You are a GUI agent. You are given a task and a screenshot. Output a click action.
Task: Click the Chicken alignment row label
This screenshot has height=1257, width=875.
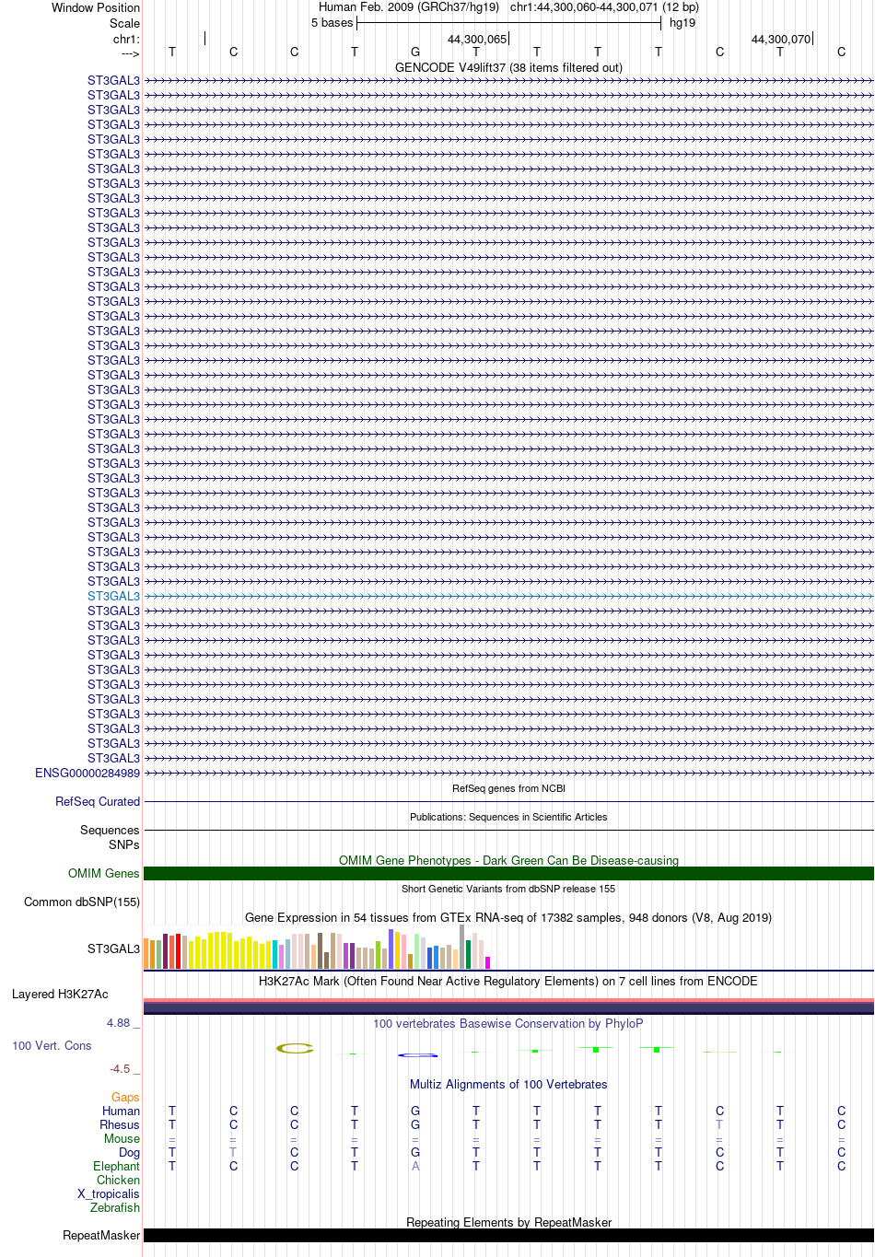click(118, 1180)
